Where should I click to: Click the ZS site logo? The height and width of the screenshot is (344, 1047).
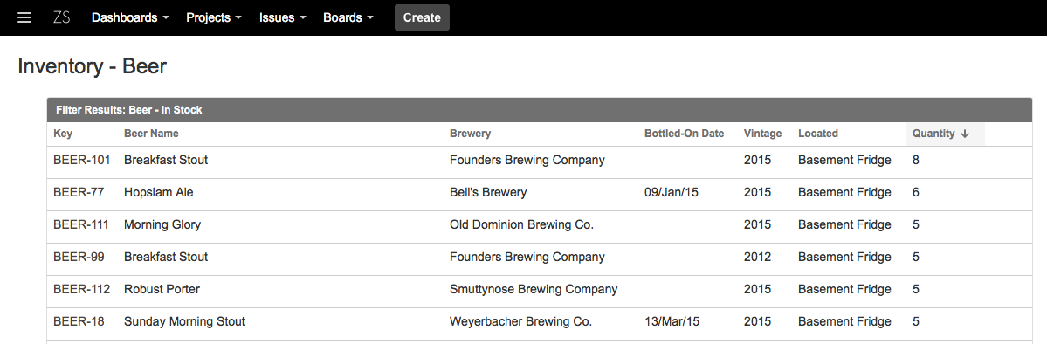[x=62, y=18]
